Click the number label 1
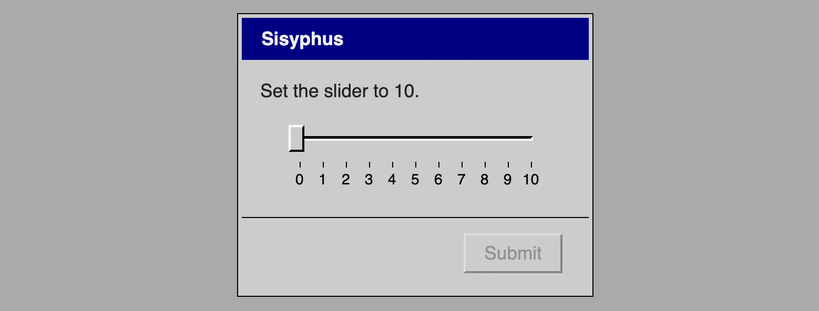The image size is (819, 311). point(323,180)
